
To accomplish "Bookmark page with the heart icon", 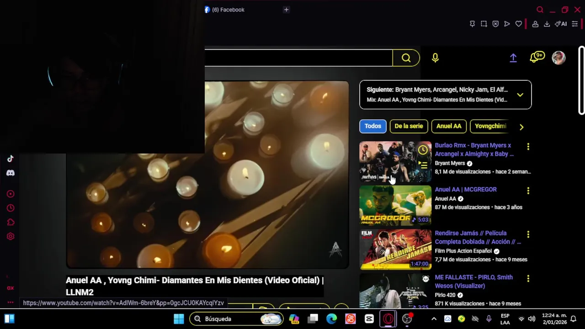I will tap(518, 24).
